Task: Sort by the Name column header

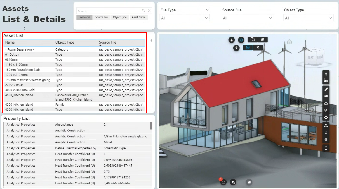Action: 10,42
